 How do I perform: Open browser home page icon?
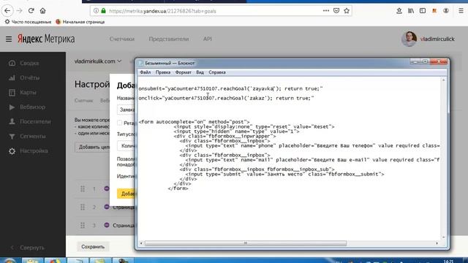[x=42, y=11]
